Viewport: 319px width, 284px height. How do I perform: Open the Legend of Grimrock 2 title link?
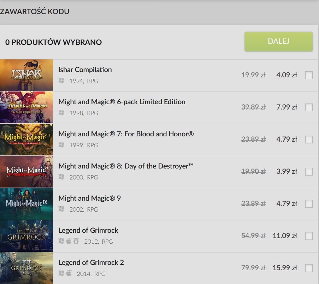[91, 263]
